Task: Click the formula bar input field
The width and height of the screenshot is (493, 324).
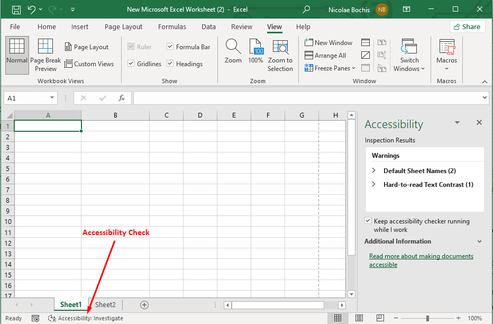Action: (x=307, y=98)
